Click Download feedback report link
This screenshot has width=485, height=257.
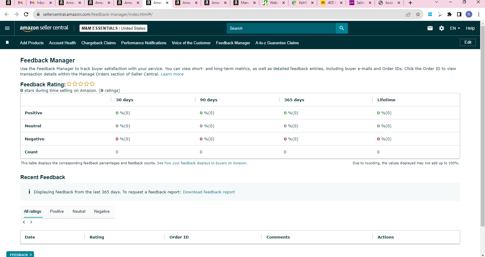click(209, 192)
